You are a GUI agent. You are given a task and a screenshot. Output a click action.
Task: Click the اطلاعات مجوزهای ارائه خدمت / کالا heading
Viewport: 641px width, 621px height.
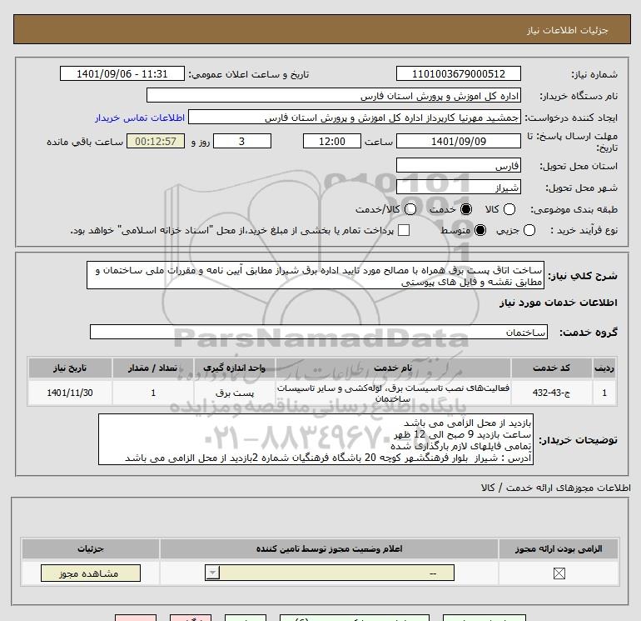pyautogui.click(x=556, y=488)
